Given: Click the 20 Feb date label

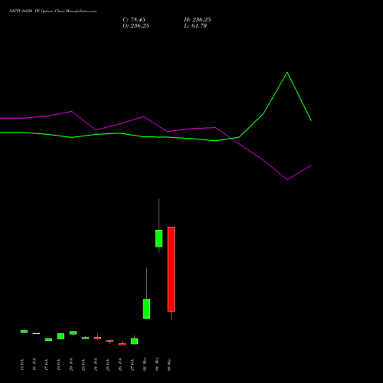Looking at the screenshot, I should pyautogui.click(x=71, y=365).
